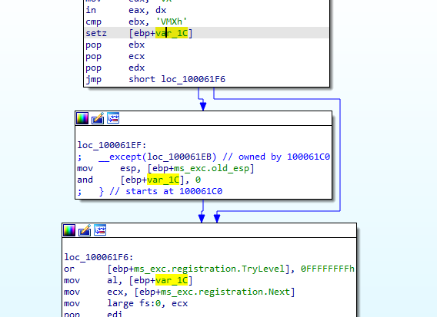Image resolution: width=437 pixels, height=317 pixels.
Task: Click the 0FFFFFFFFh constant
Action: (x=328, y=269)
